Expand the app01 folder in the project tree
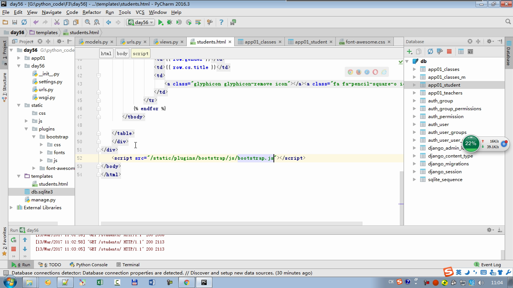The width and height of the screenshot is (513, 288). [x=19, y=58]
